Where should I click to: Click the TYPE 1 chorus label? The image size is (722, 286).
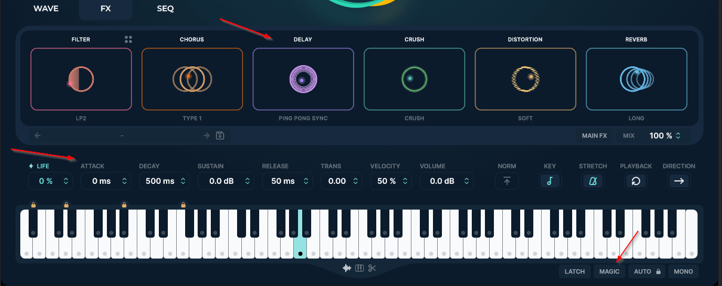tap(192, 118)
